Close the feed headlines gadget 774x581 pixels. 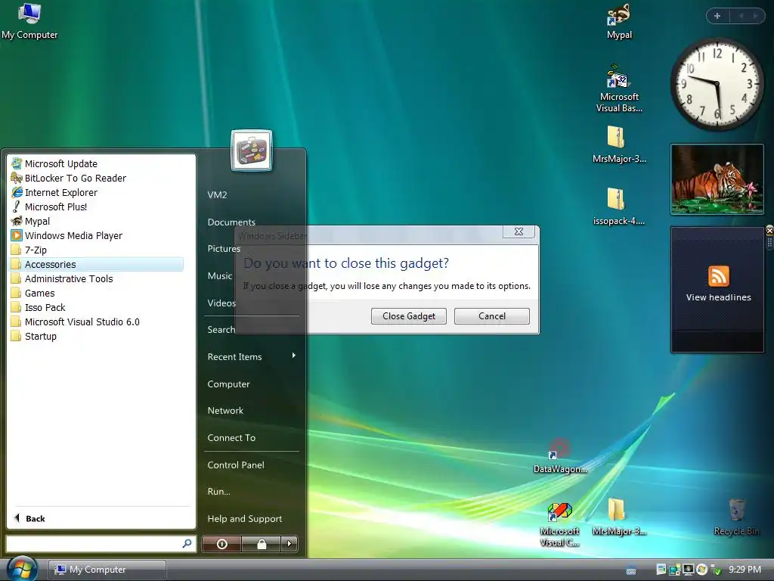(769, 231)
